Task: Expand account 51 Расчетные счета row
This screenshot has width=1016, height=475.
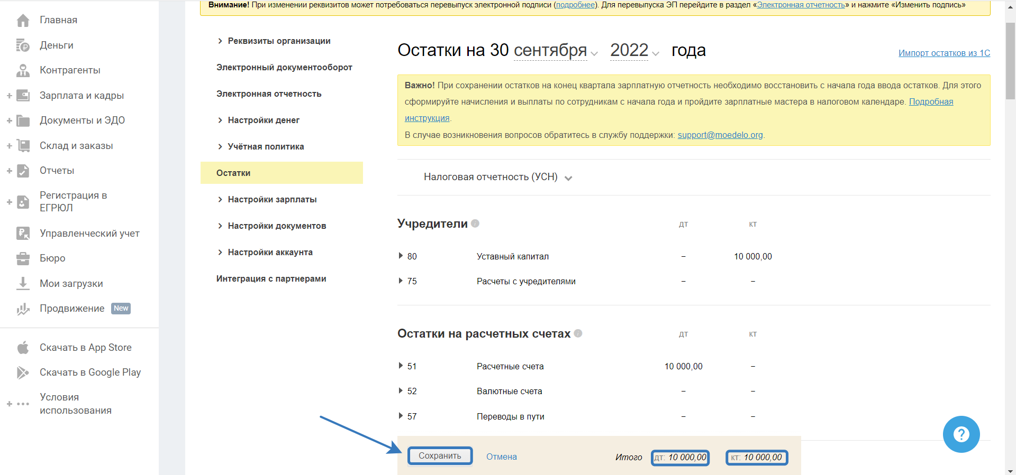Action: click(401, 366)
